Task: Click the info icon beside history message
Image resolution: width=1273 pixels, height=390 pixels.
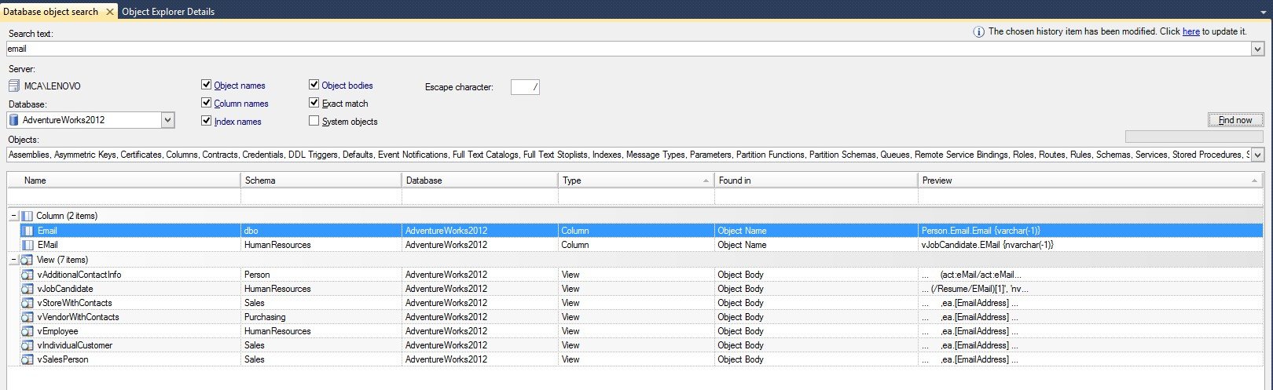Action: pyautogui.click(x=978, y=32)
